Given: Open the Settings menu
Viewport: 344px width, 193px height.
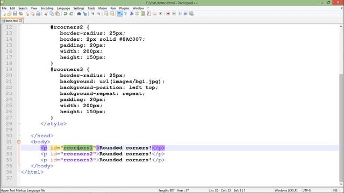Looking at the screenshot, I should (79, 9).
